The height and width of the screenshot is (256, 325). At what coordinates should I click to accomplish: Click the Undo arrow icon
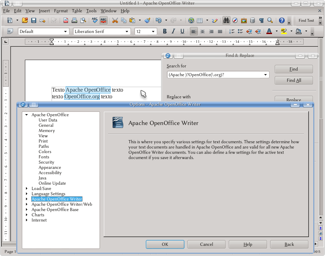[159, 20]
